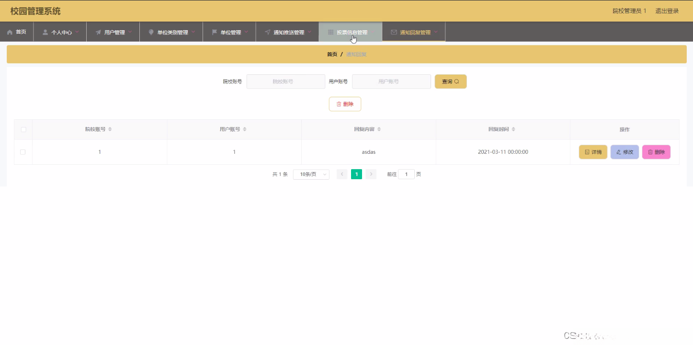This screenshot has width=693, height=345.
Task: Click the 查询 search button
Action: [x=451, y=81]
